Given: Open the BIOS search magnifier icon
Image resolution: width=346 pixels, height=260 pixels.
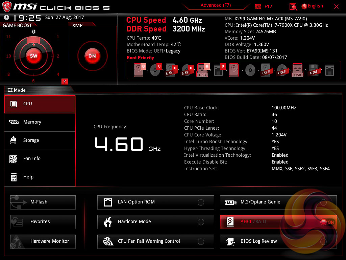Looking at the screenshot, I should [x=293, y=6].
